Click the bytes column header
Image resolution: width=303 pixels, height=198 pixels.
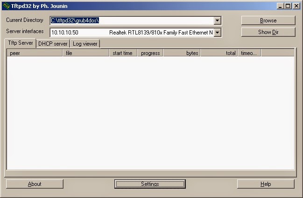pos(182,53)
